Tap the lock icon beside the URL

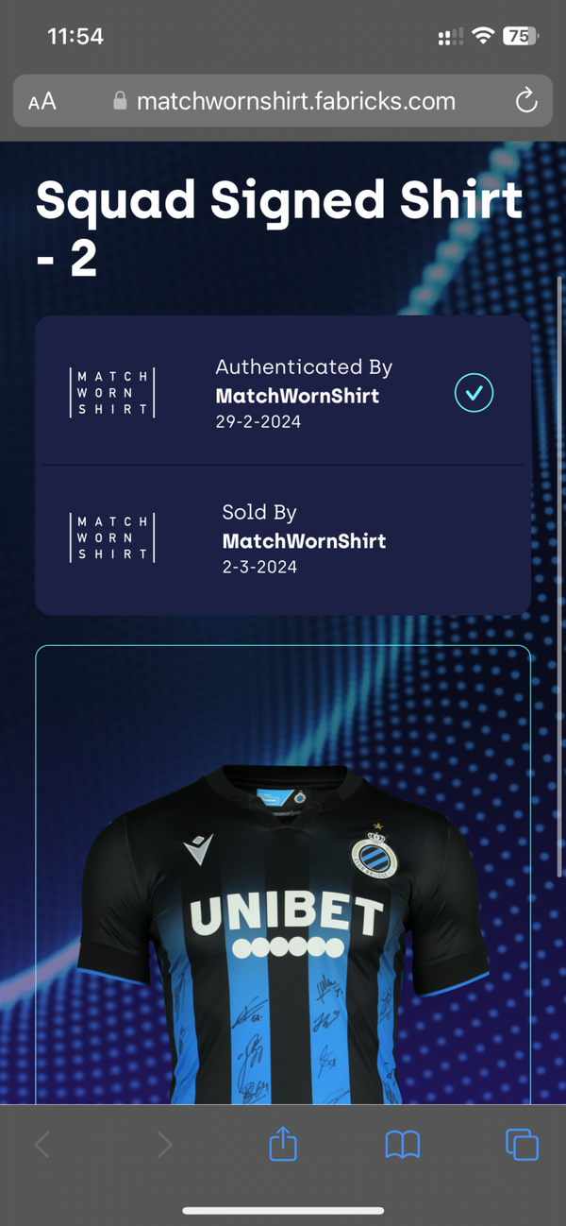(x=120, y=100)
